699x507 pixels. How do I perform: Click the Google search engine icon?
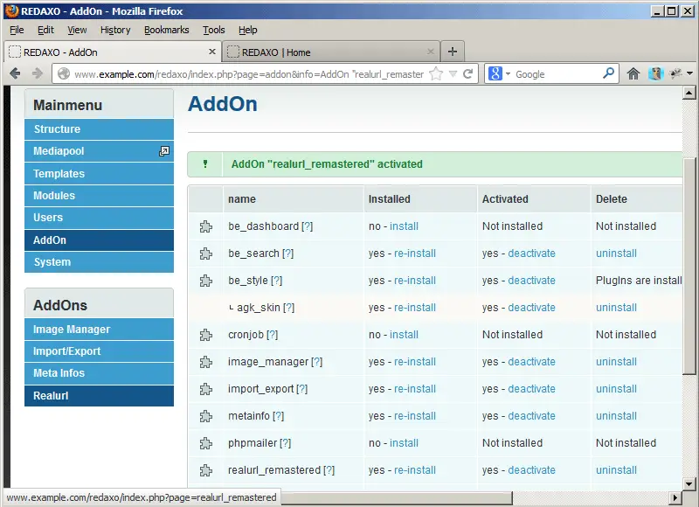tap(495, 73)
